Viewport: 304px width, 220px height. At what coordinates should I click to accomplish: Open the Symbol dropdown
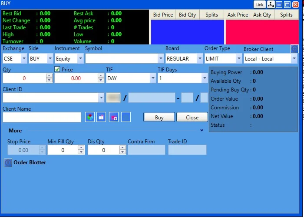tap(161, 58)
